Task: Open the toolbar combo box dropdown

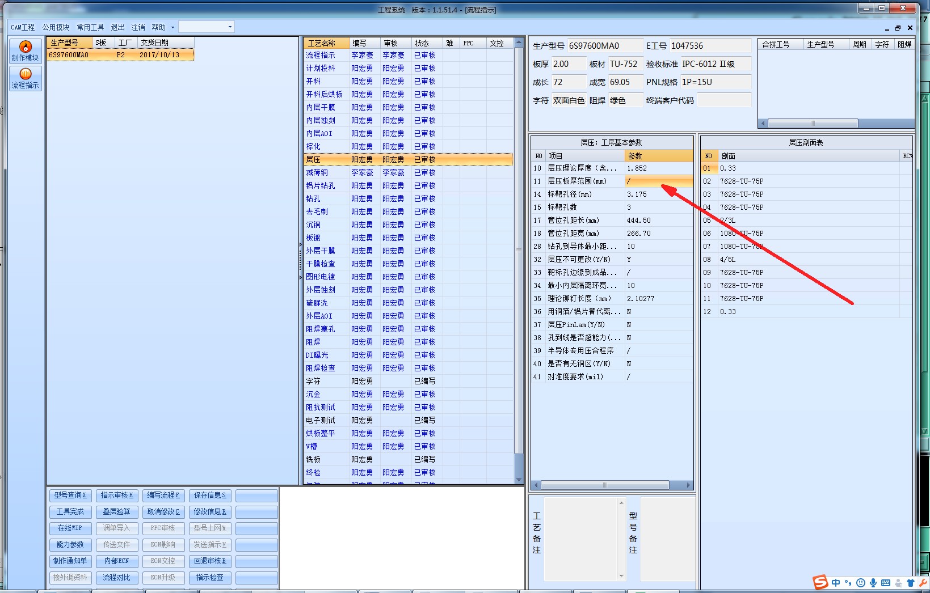Action: [x=229, y=27]
